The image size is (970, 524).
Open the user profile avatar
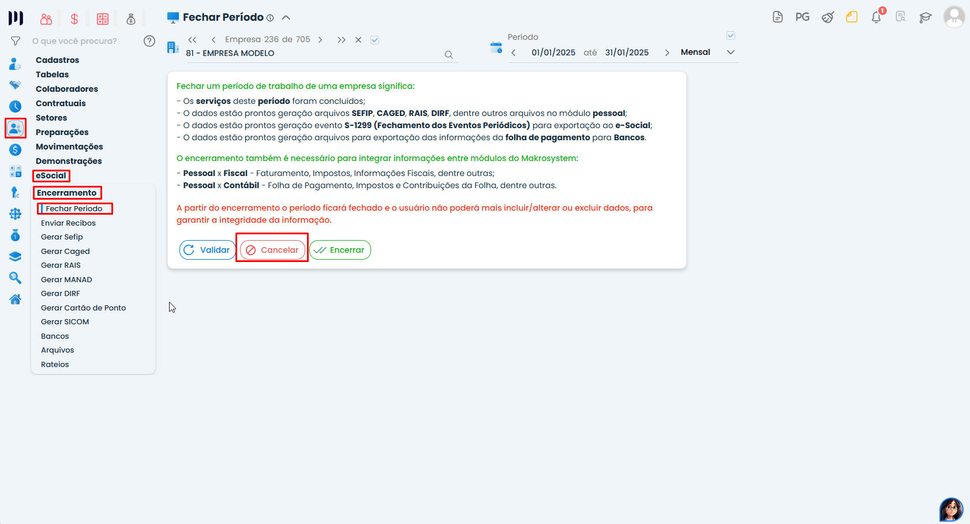tap(954, 17)
